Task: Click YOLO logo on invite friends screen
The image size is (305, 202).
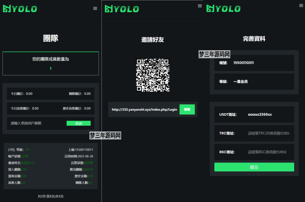Action: tap(122, 9)
